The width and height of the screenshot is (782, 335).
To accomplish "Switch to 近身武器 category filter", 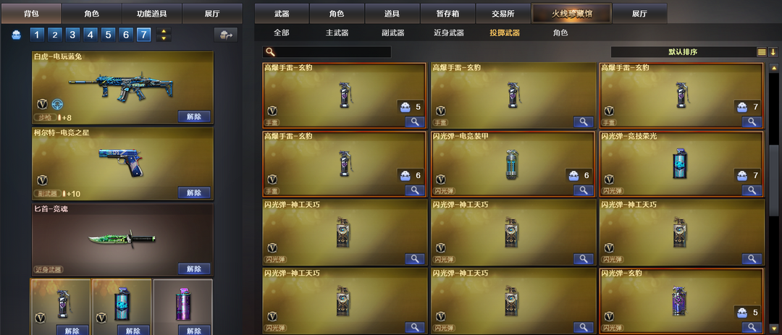I will click(x=449, y=33).
